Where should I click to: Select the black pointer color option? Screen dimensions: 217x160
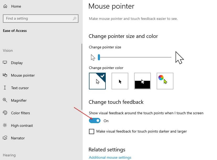pyautogui.click(x=120, y=81)
